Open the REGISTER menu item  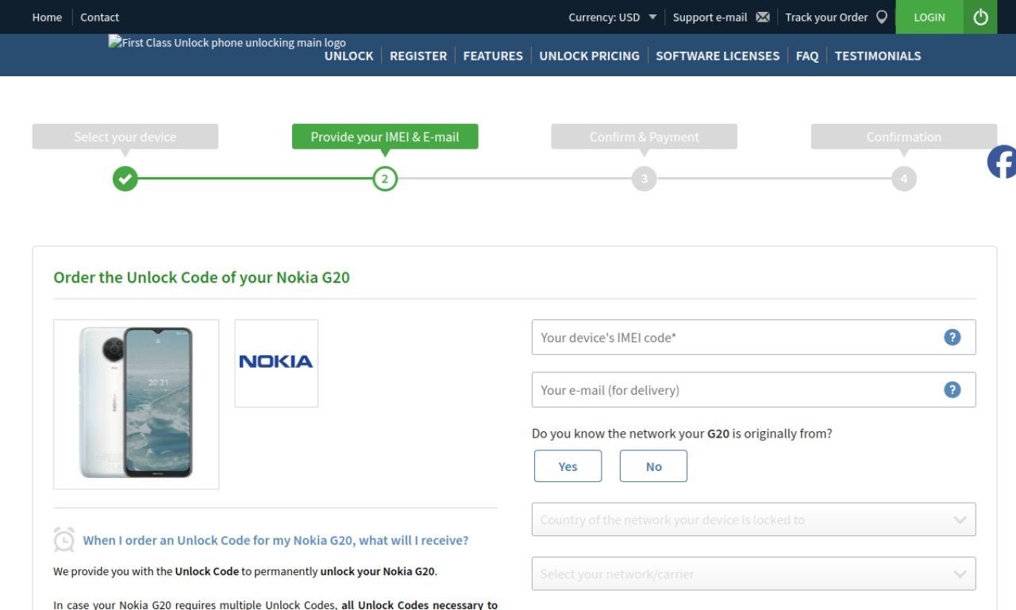point(418,56)
